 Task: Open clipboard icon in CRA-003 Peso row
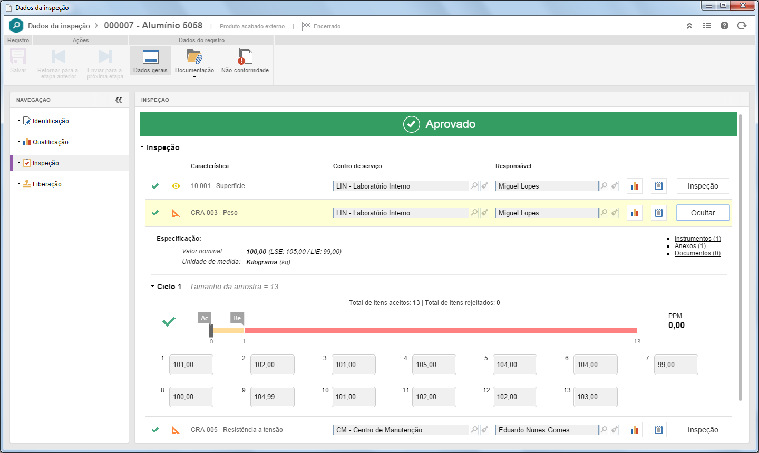click(x=659, y=213)
